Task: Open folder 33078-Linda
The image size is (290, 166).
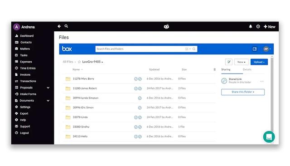Action: [80, 117]
